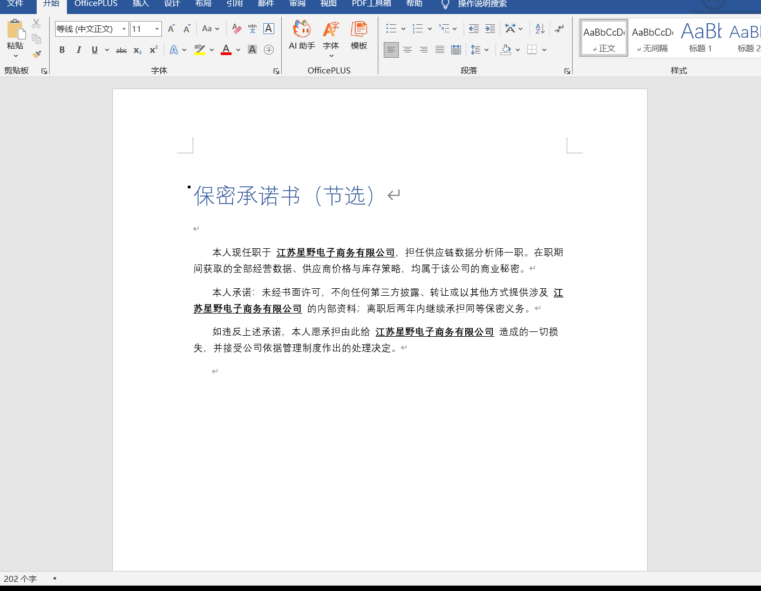This screenshot has width=761, height=591.
Task: Click the Asian layout (A with arrows) icon
Action: tap(510, 29)
